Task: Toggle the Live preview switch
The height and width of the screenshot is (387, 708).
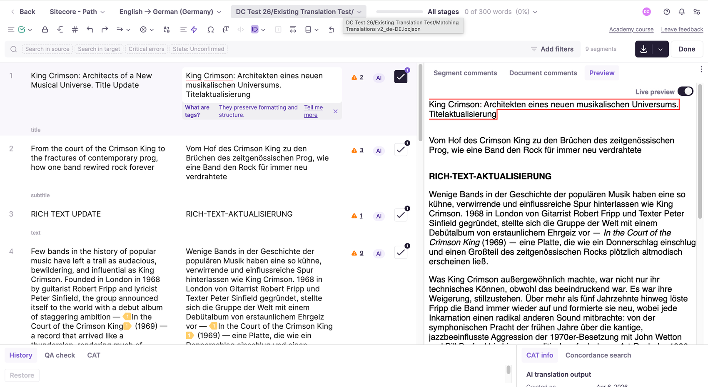Action: pyautogui.click(x=686, y=92)
